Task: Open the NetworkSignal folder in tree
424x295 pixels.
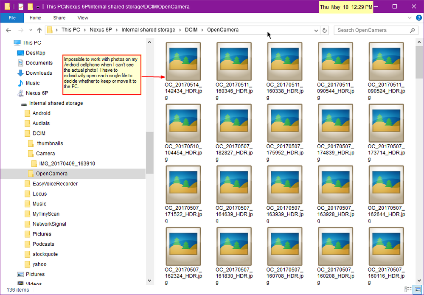Action: (50, 224)
